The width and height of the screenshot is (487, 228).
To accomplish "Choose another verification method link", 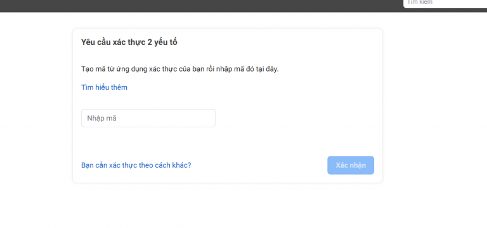I will coord(136,165).
